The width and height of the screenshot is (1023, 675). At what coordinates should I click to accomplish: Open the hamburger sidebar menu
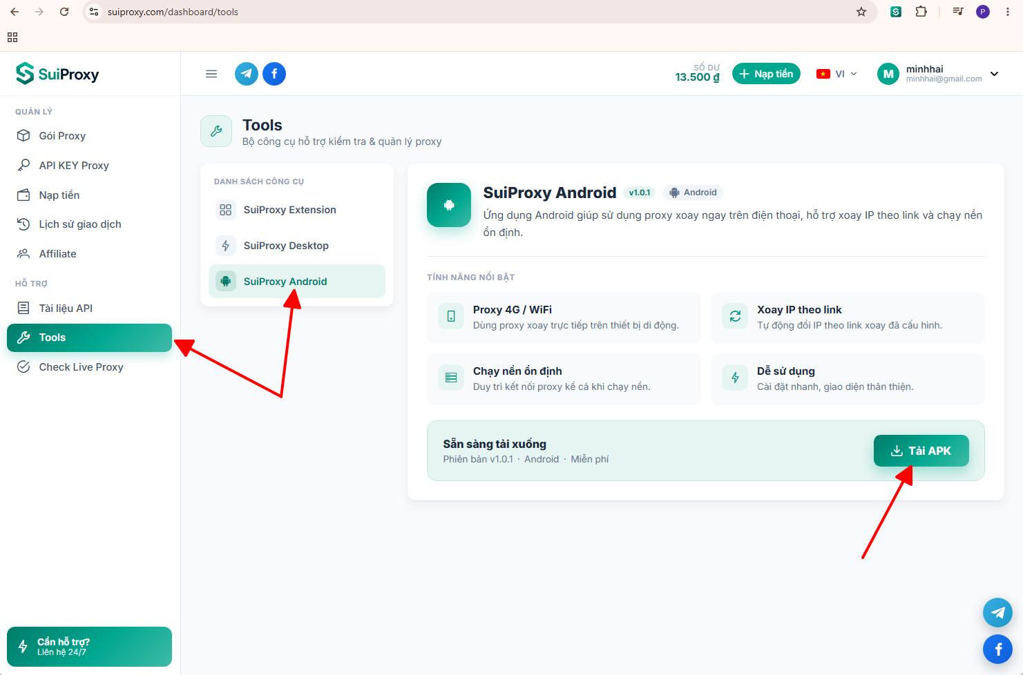click(211, 74)
